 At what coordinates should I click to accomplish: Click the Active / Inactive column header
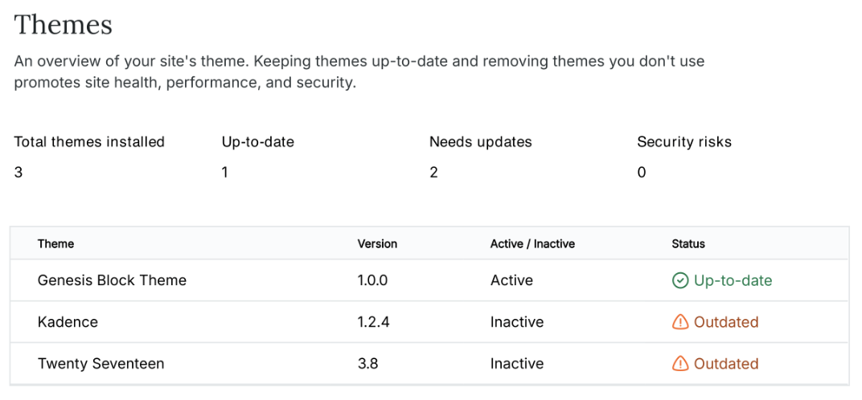[532, 243]
